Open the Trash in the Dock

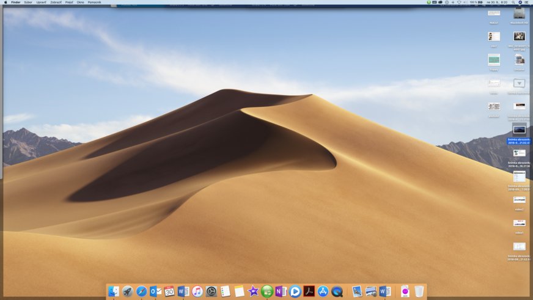pyautogui.click(x=419, y=291)
